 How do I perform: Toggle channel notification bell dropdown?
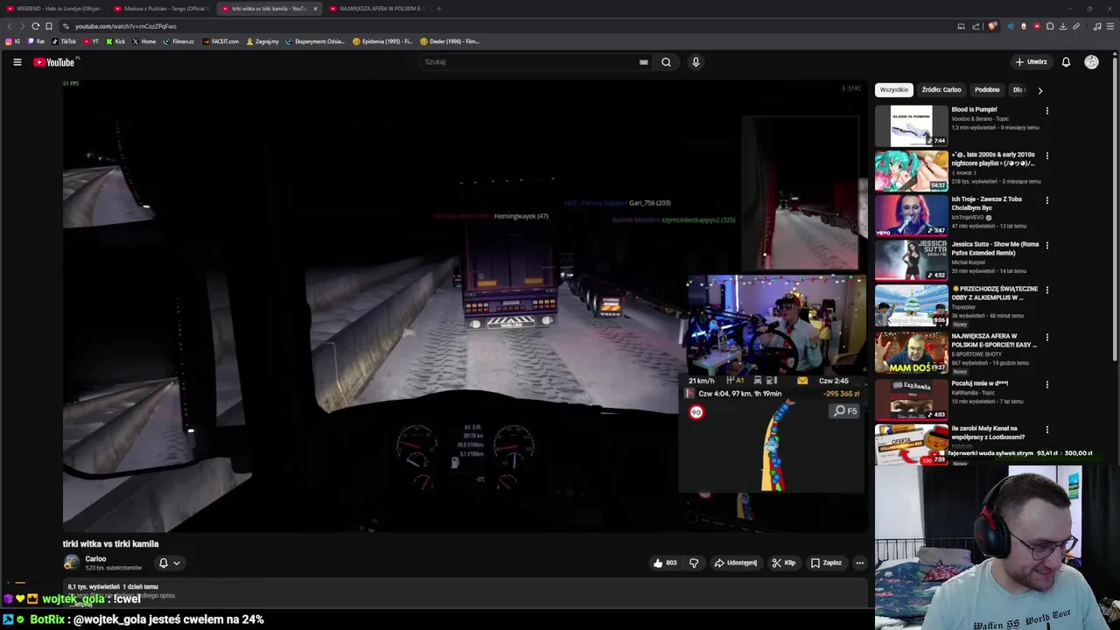169,563
